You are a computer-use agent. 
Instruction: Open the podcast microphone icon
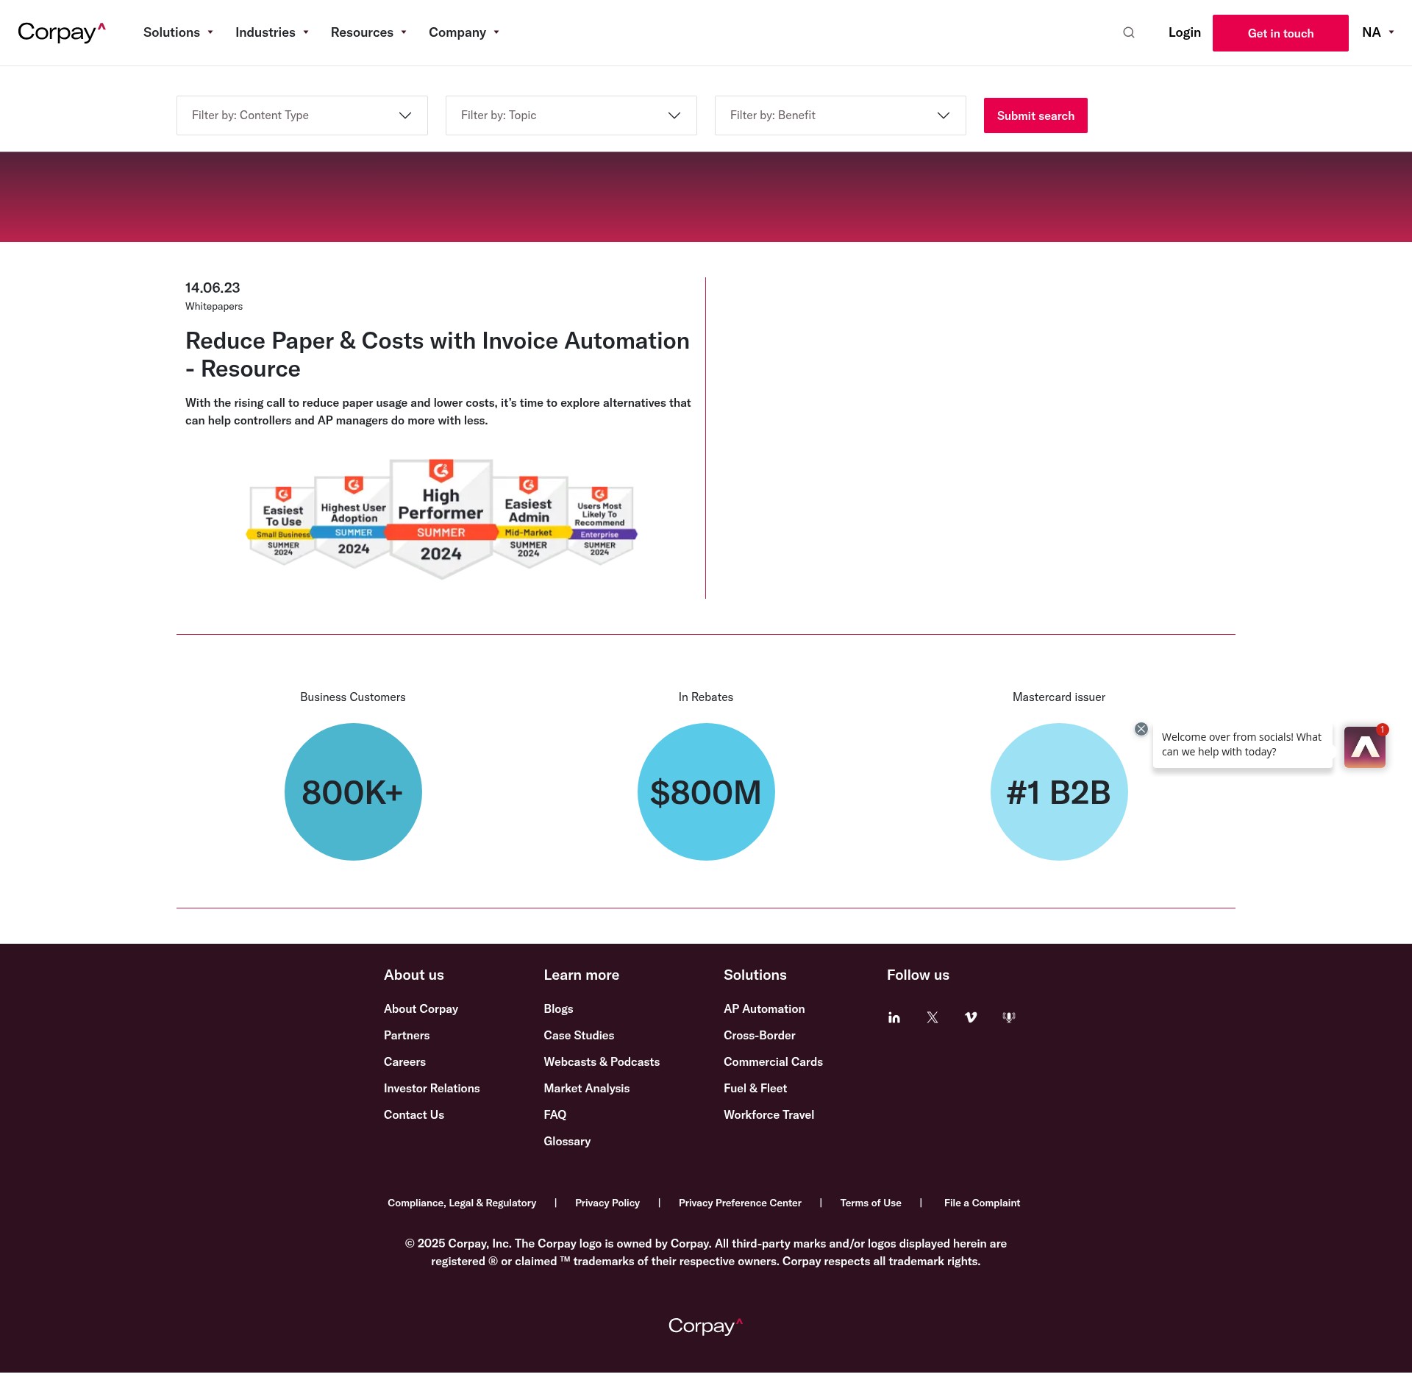coord(1009,1017)
